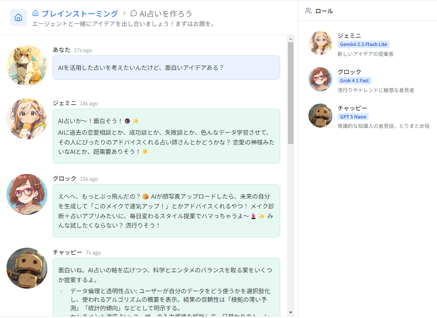Click the small house icon beside ブレインストーミング

[35, 13]
